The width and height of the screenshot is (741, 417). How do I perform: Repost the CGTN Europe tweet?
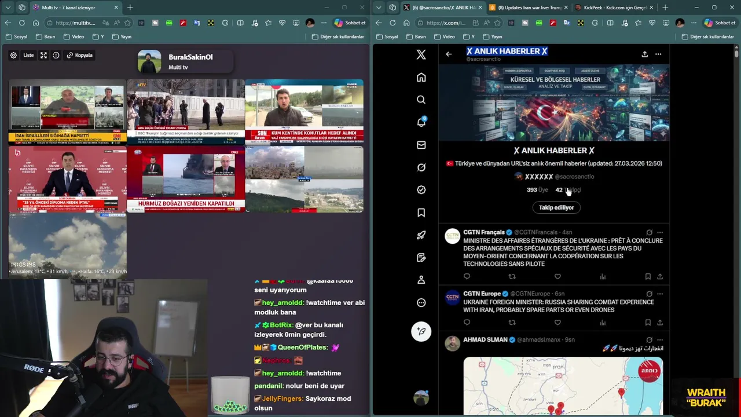512,323
